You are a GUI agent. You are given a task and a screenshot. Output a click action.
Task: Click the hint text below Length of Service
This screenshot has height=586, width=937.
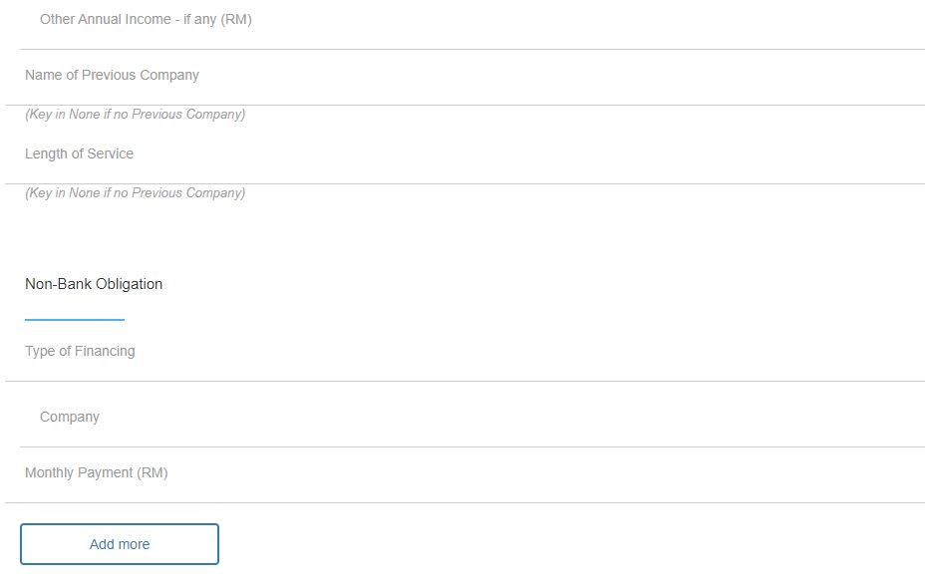pyautogui.click(x=136, y=193)
